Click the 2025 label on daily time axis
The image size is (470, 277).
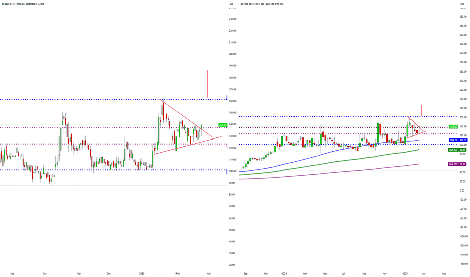[142, 273]
